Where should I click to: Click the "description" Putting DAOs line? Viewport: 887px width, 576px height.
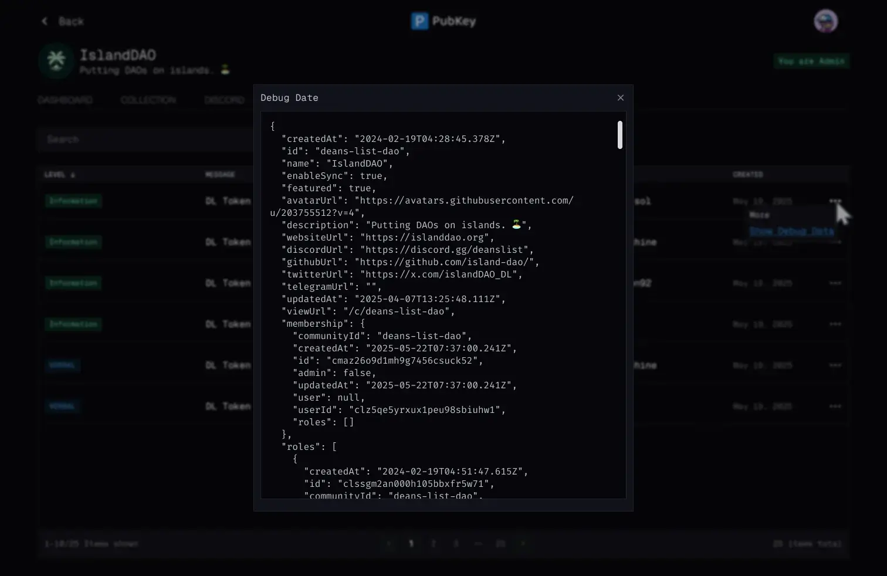tap(407, 225)
